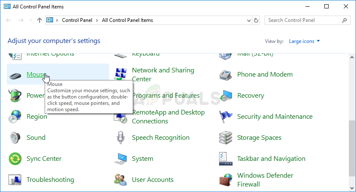Click the Troubleshooting icon
The image size is (356, 192).
[x=15, y=180]
